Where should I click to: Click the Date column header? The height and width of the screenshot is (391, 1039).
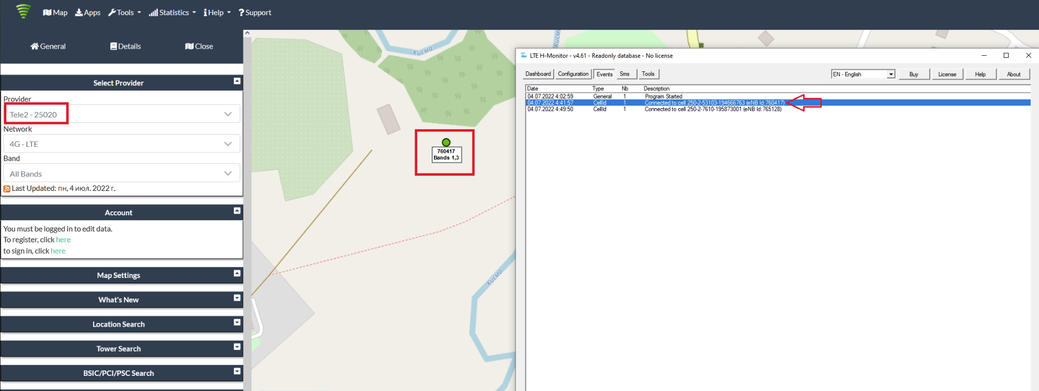(x=533, y=89)
